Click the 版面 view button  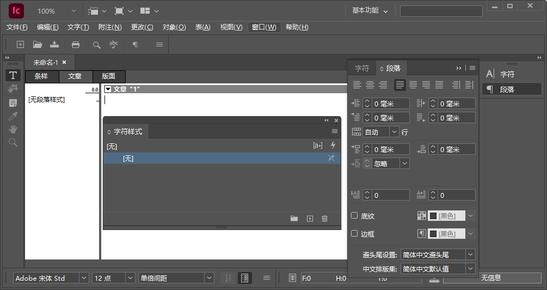coord(109,77)
